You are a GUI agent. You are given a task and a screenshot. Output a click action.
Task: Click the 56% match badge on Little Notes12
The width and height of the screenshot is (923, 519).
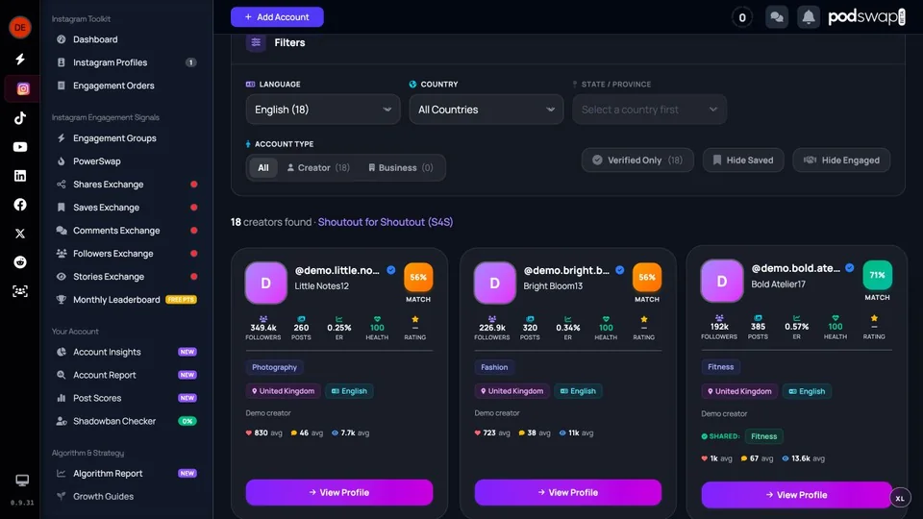tap(418, 277)
